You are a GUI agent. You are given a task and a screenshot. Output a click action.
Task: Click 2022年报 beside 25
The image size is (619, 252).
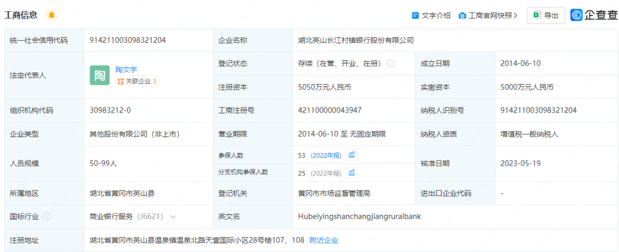(326, 173)
